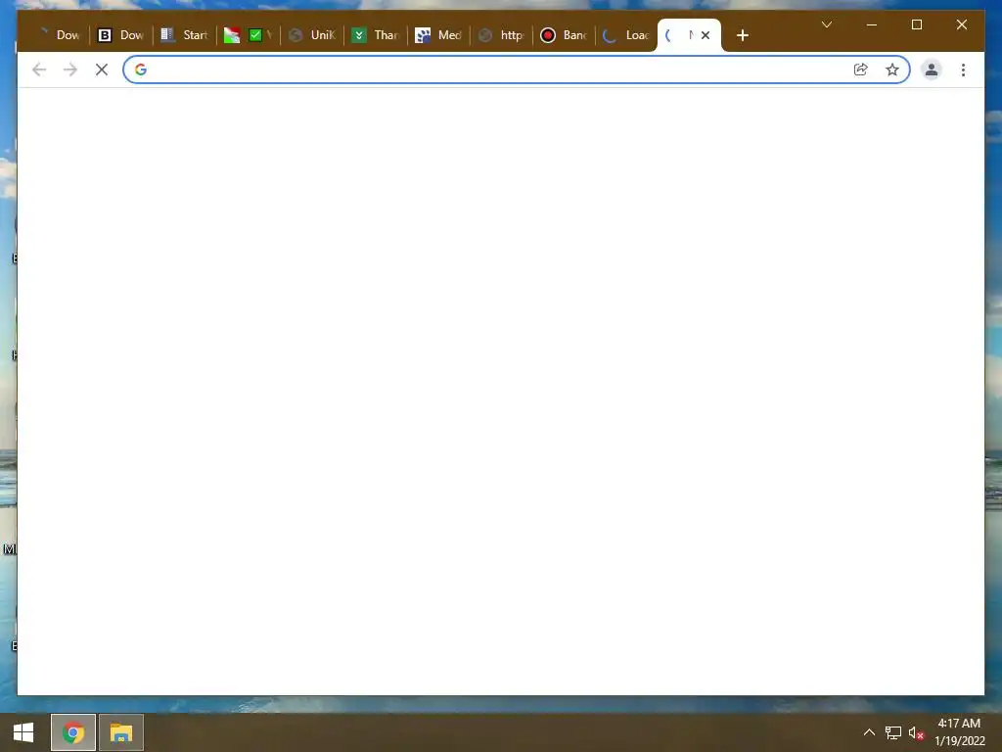
Task: Open the tab search chevron
Action: [x=826, y=24]
